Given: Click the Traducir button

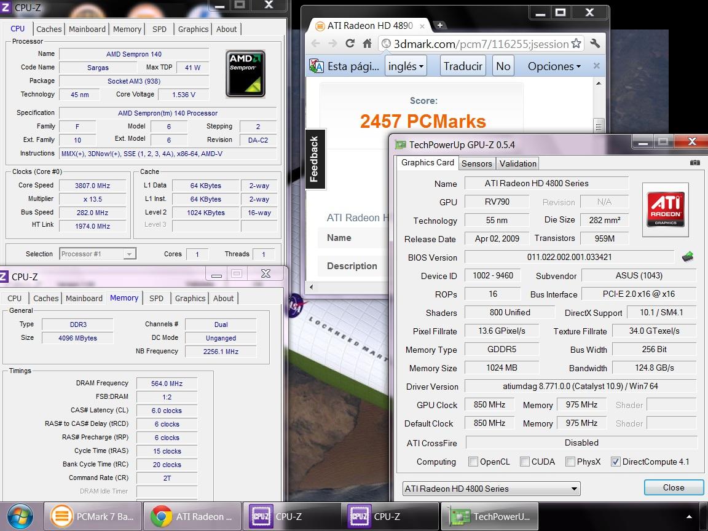Looking at the screenshot, I should (x=463, y=66).
